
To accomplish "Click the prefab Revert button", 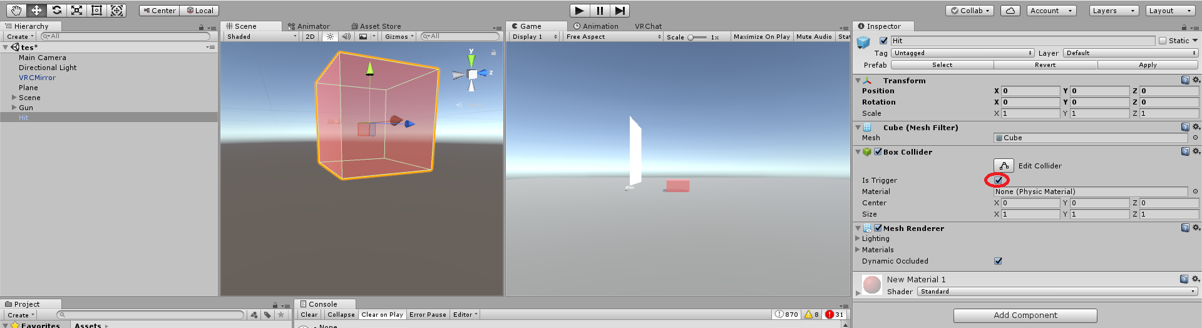I will [x=1045, y=65].
